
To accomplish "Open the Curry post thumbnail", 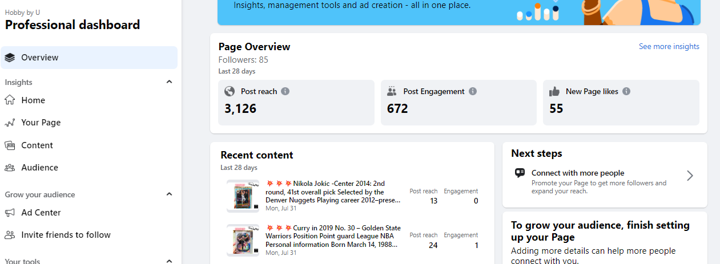I will (x=243, y=241).
